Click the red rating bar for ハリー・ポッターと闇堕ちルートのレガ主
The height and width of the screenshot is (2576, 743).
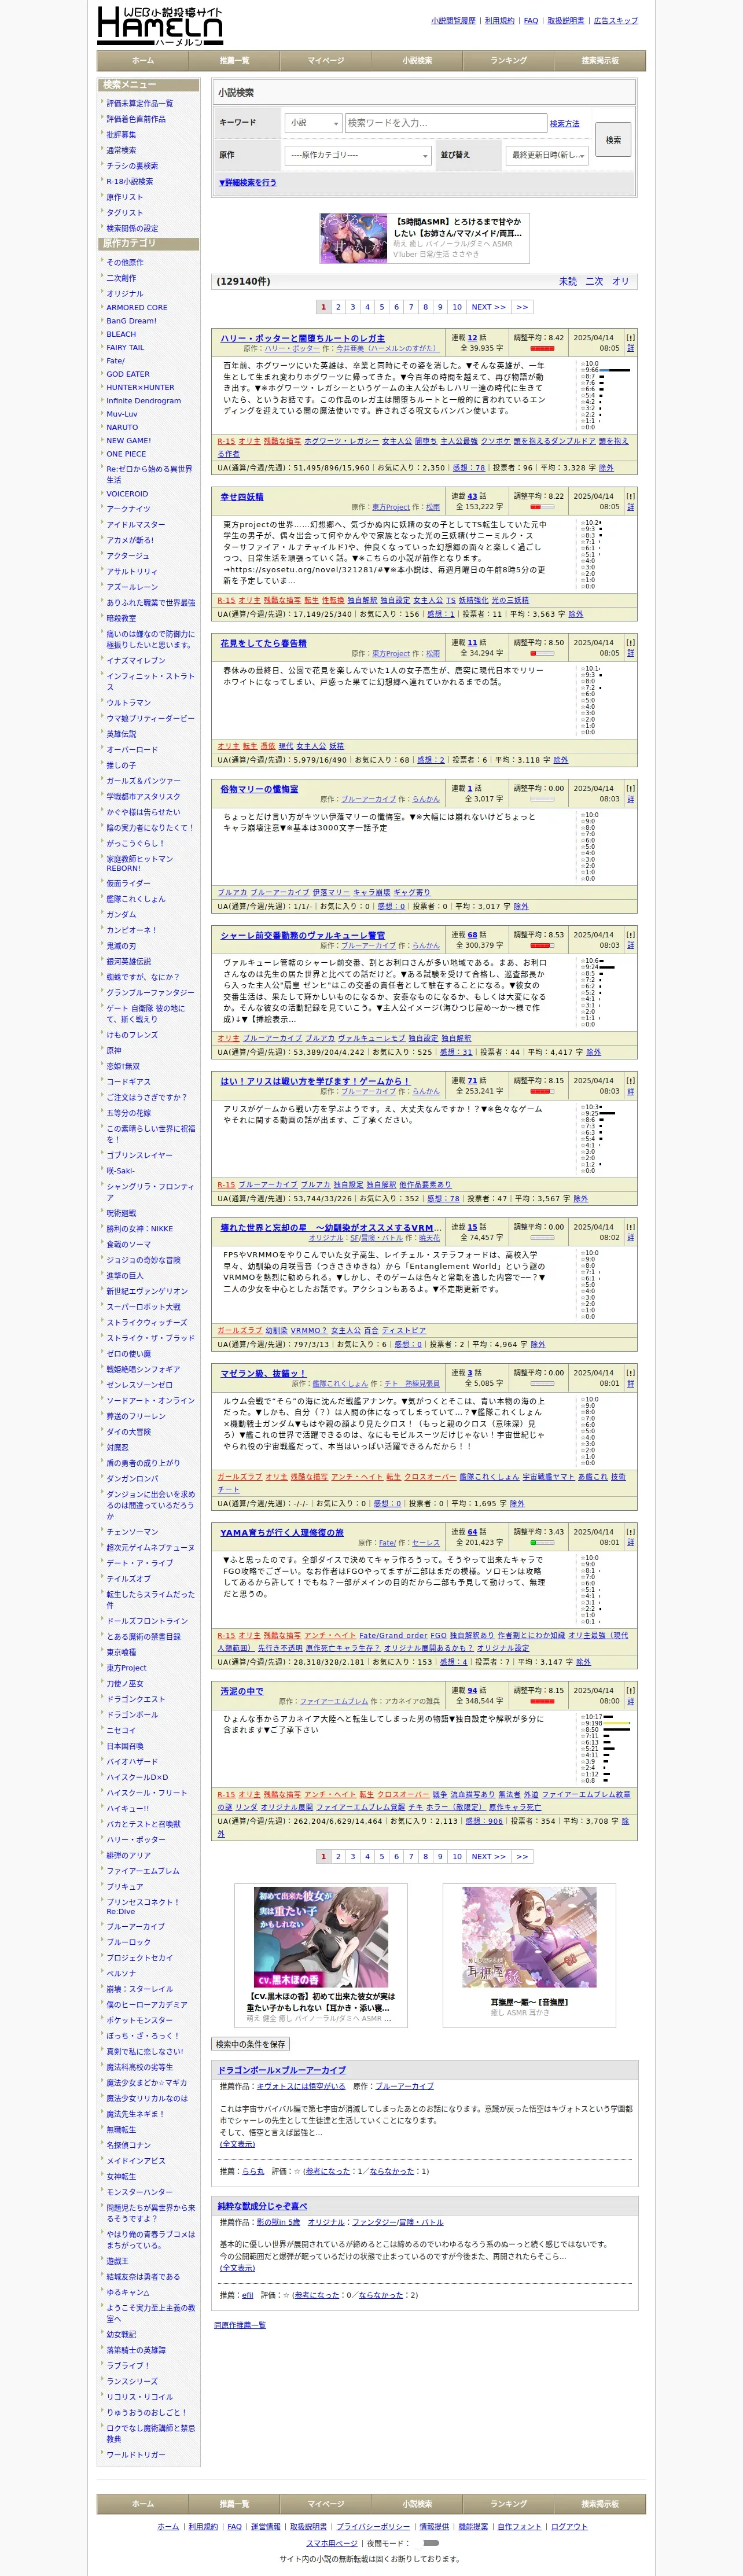[542, 348]
